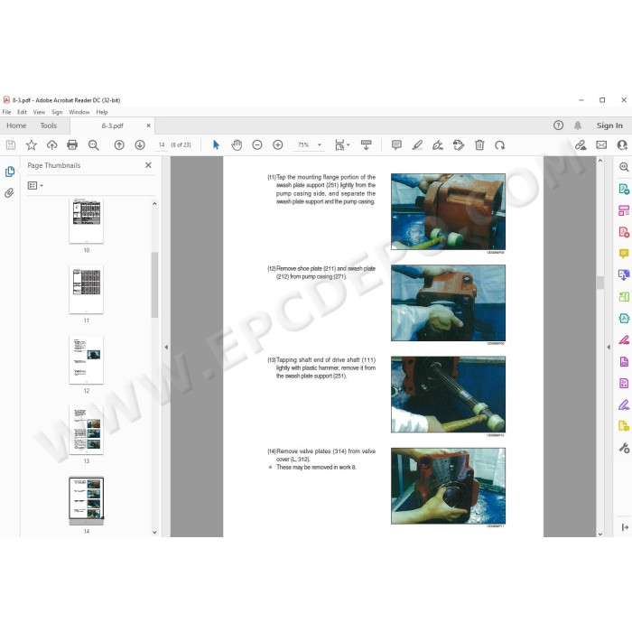Select the Highlight text pen
Screen dimensions: 632x632
click(417, 145)
